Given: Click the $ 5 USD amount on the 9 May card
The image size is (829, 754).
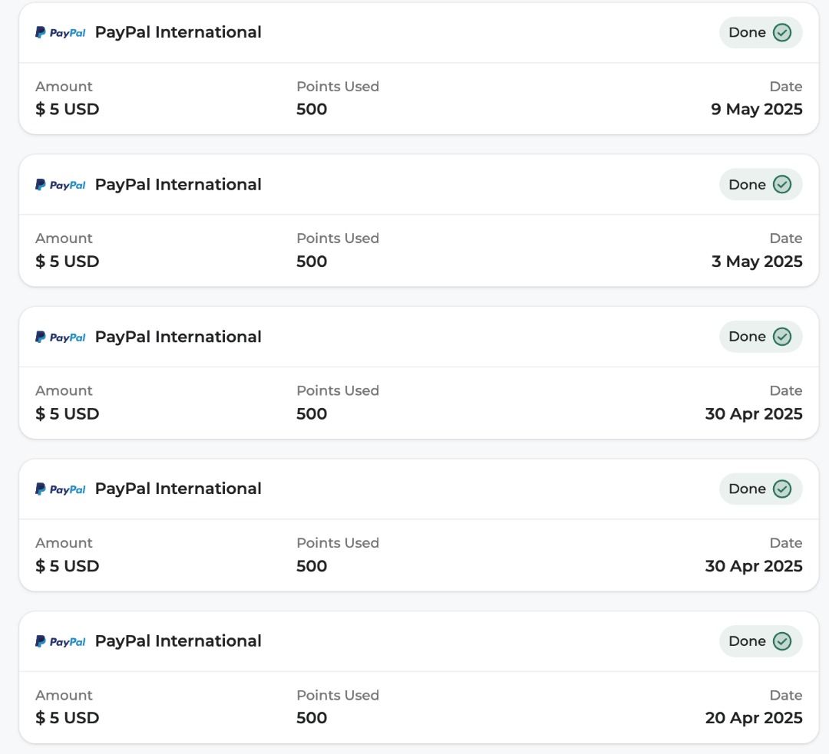Looking at the screenshot, I should point(68,109).
